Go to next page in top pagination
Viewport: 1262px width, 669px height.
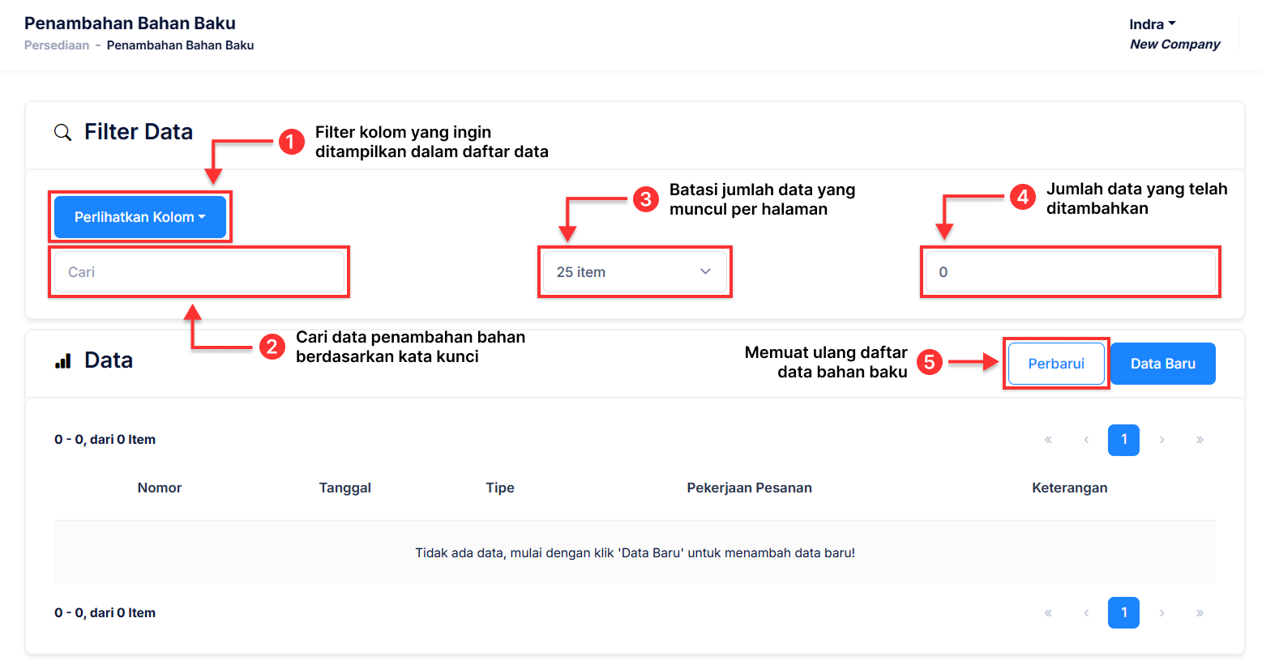1161,440
